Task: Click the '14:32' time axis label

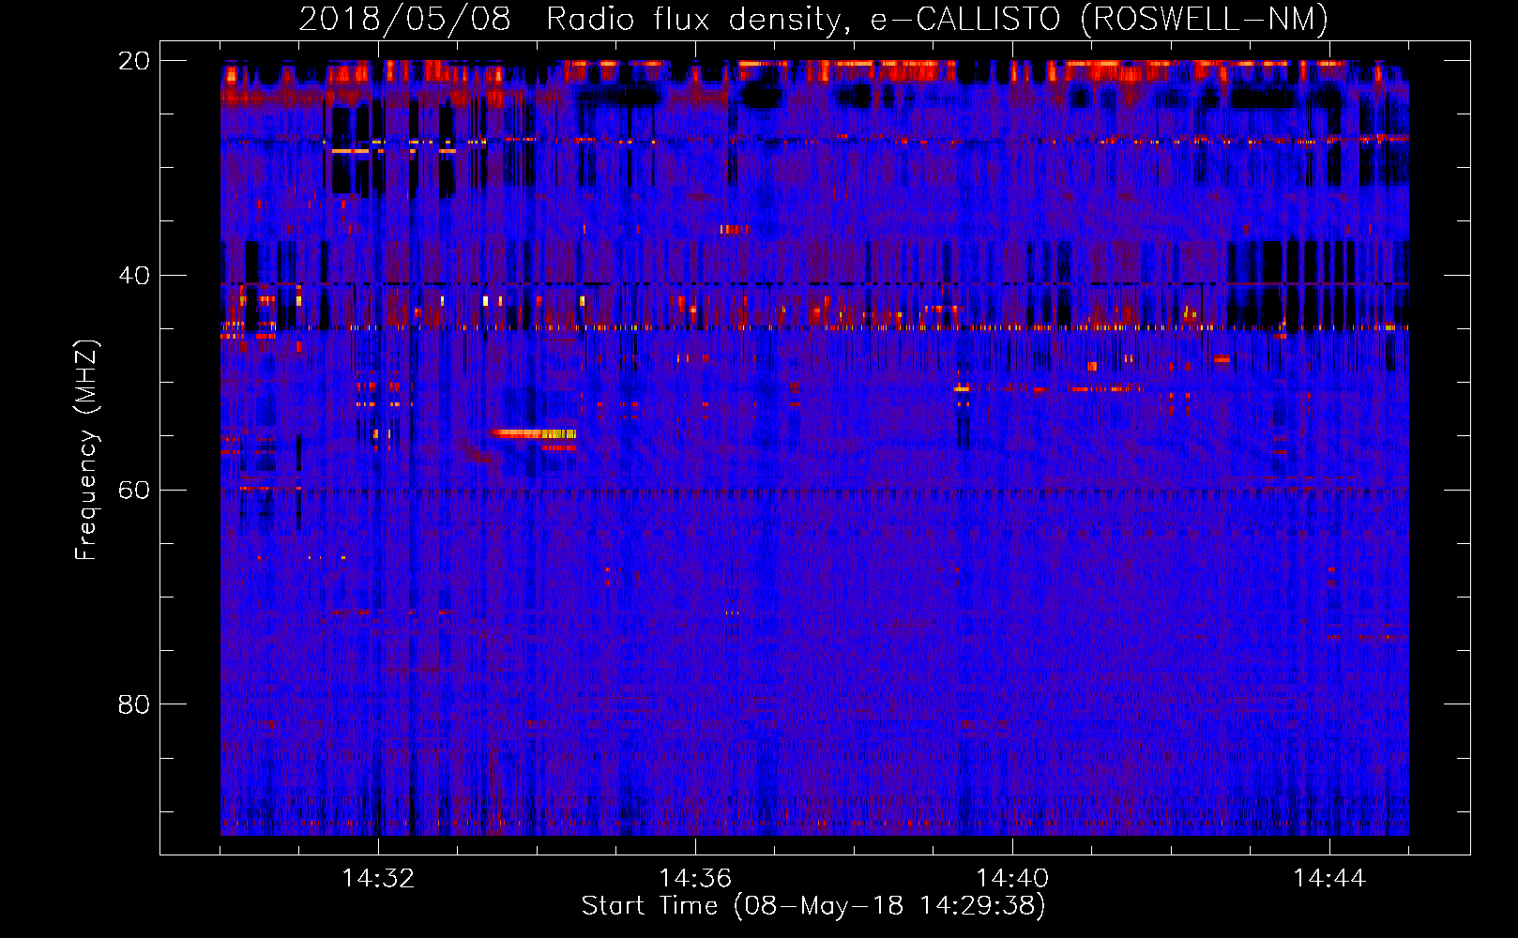Action: click(x=378, y=878)
